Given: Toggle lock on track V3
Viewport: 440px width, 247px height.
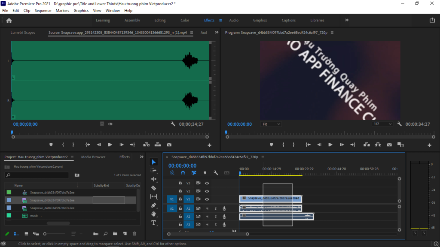Looking at the screenshot, I should coord(180,183).
